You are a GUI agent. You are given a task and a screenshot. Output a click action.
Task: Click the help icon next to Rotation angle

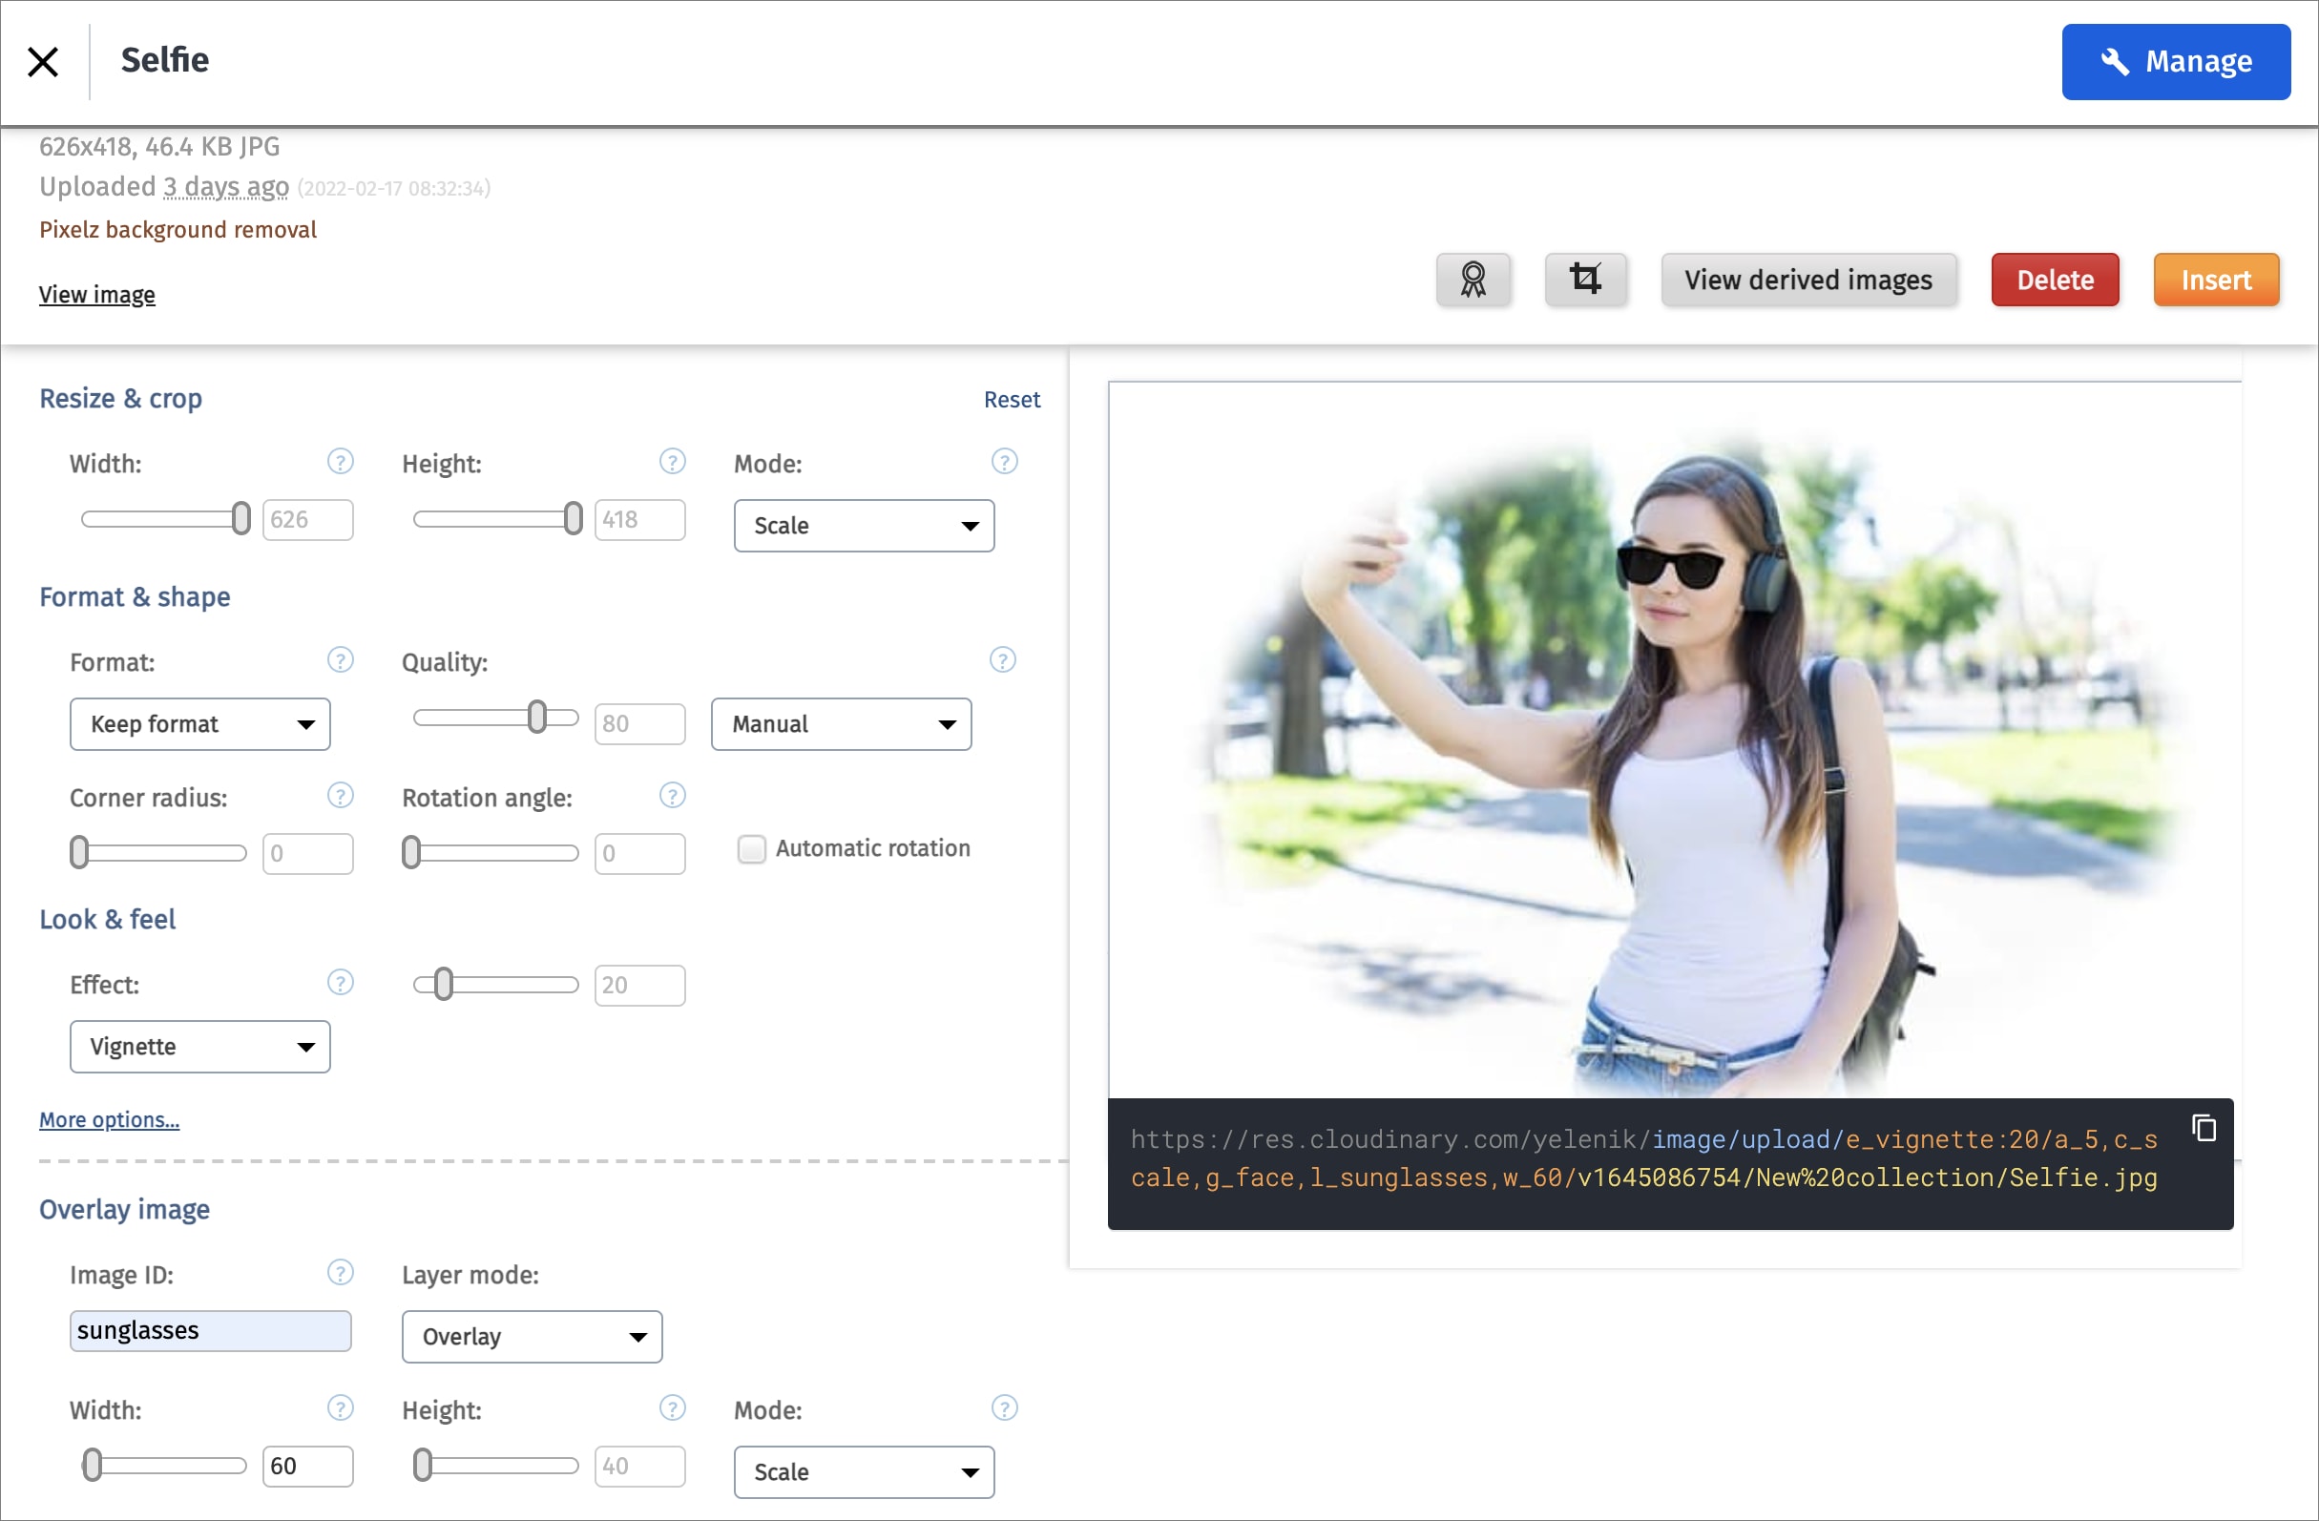tap(672, 796)
